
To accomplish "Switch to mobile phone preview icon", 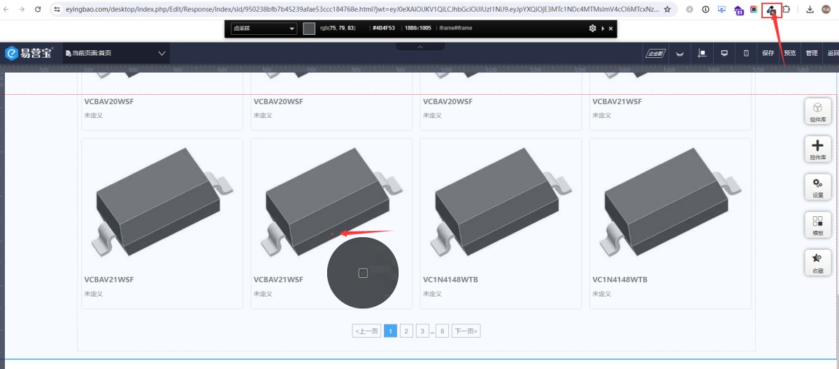I will (x=746, y=53).
